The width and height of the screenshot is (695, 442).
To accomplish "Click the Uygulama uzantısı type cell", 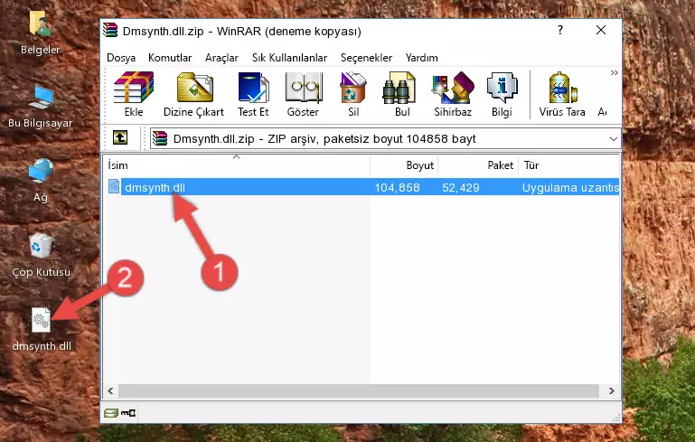I will [570, 187].
